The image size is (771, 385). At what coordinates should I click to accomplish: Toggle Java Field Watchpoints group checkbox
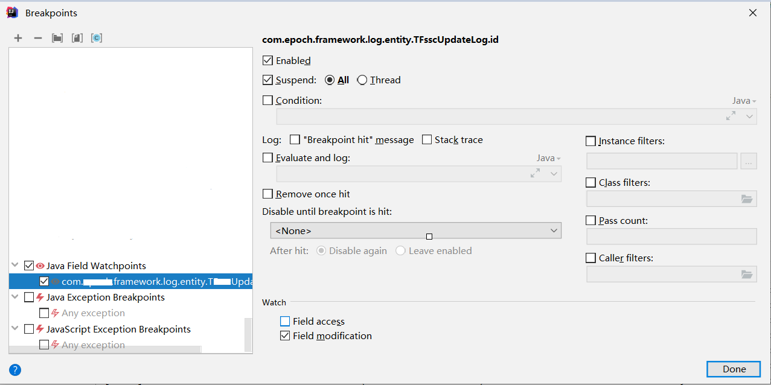pos(28,266)
